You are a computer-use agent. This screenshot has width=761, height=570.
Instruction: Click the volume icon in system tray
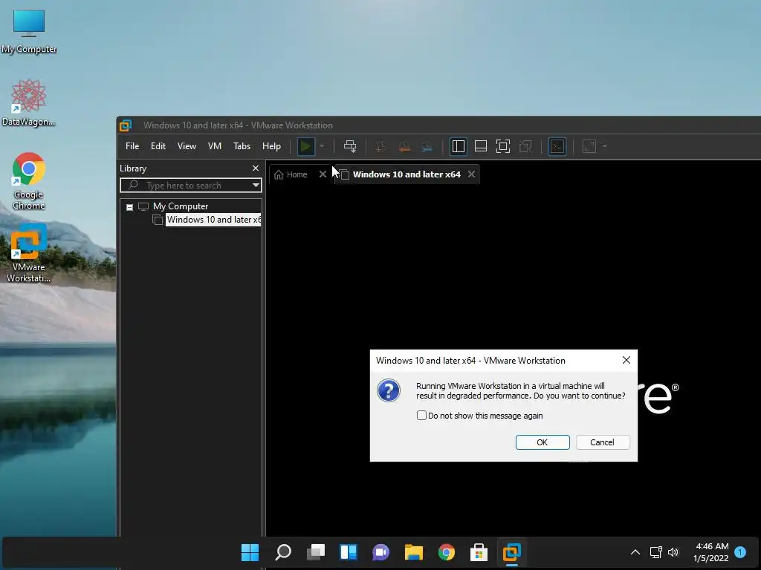[673, 552]
